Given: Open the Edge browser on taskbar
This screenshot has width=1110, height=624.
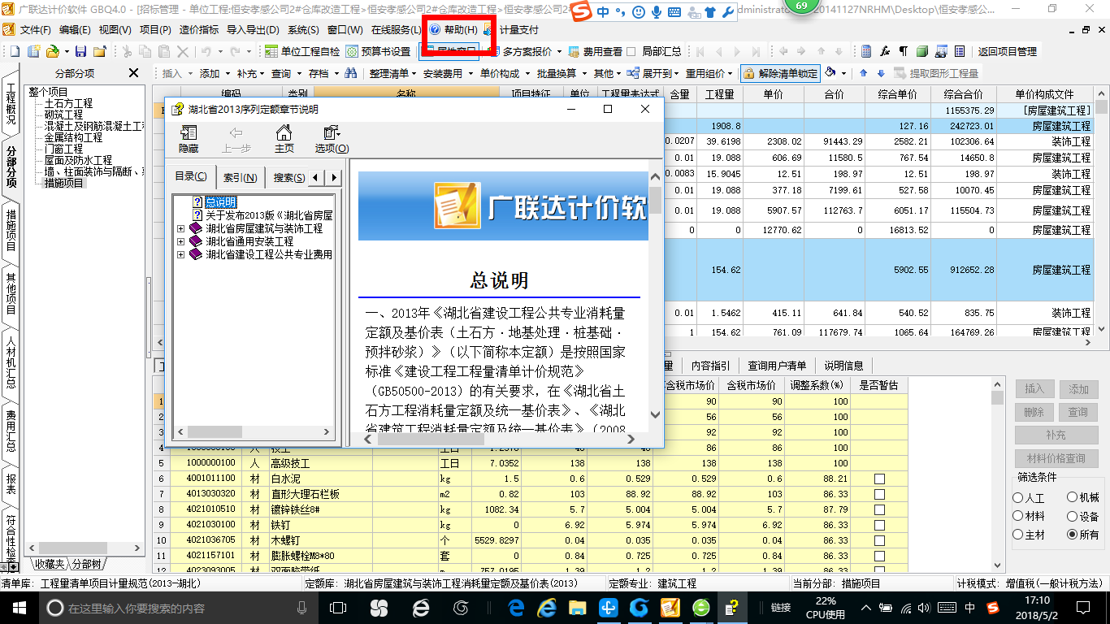Looking at the screenshot, I should click(x=516, y=608).
